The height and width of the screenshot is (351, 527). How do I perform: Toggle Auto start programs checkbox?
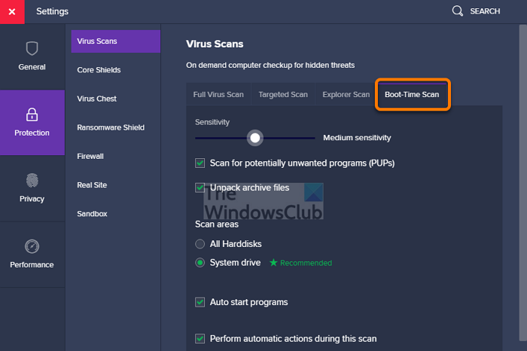(x=200, y=302)
